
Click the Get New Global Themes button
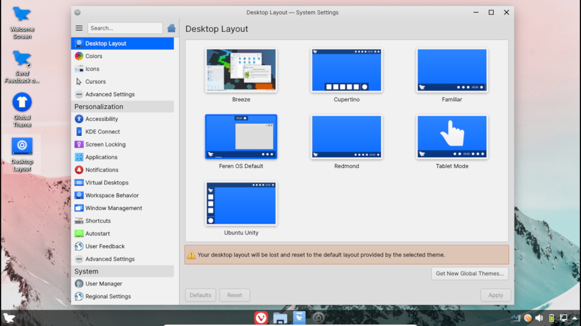[x=470, y=273]
